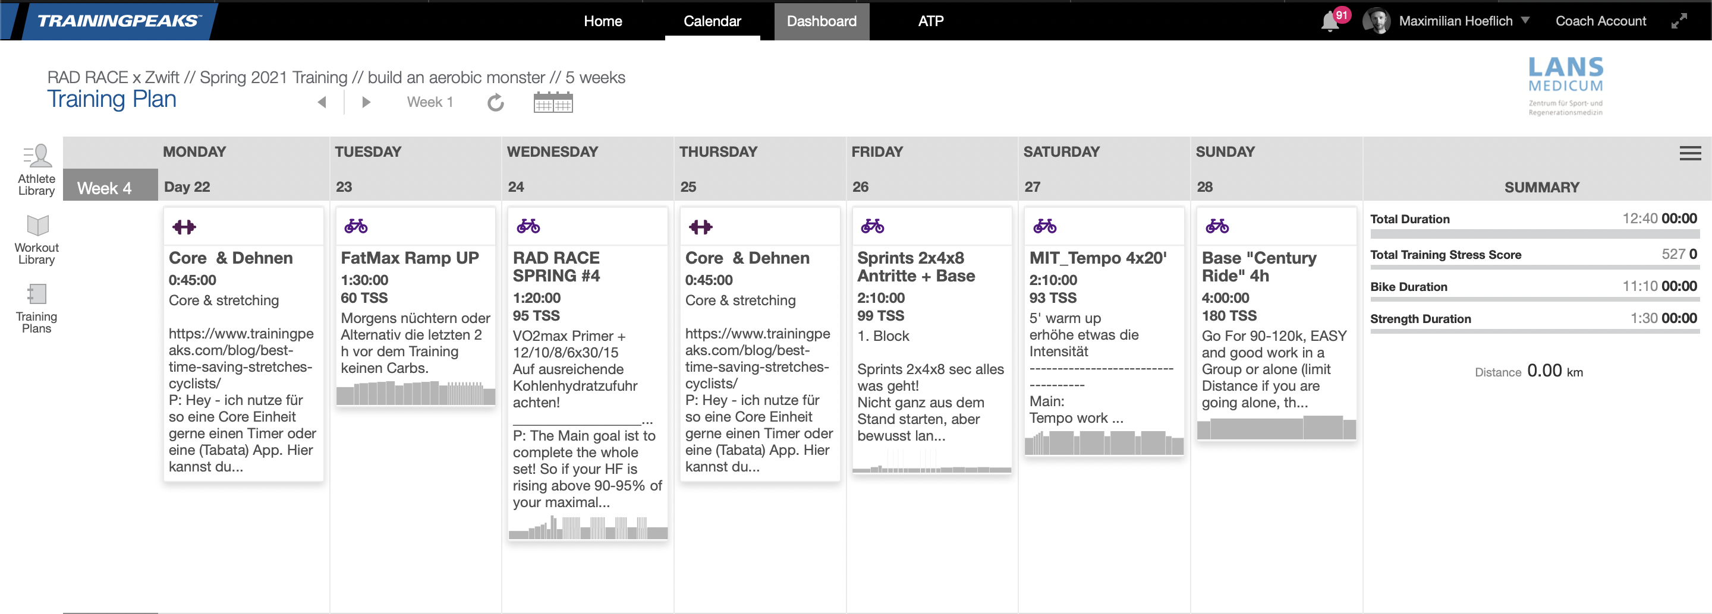Open the ATP tab

point(930,21)
